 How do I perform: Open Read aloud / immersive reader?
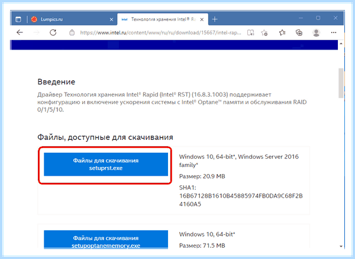coord(251,32)
